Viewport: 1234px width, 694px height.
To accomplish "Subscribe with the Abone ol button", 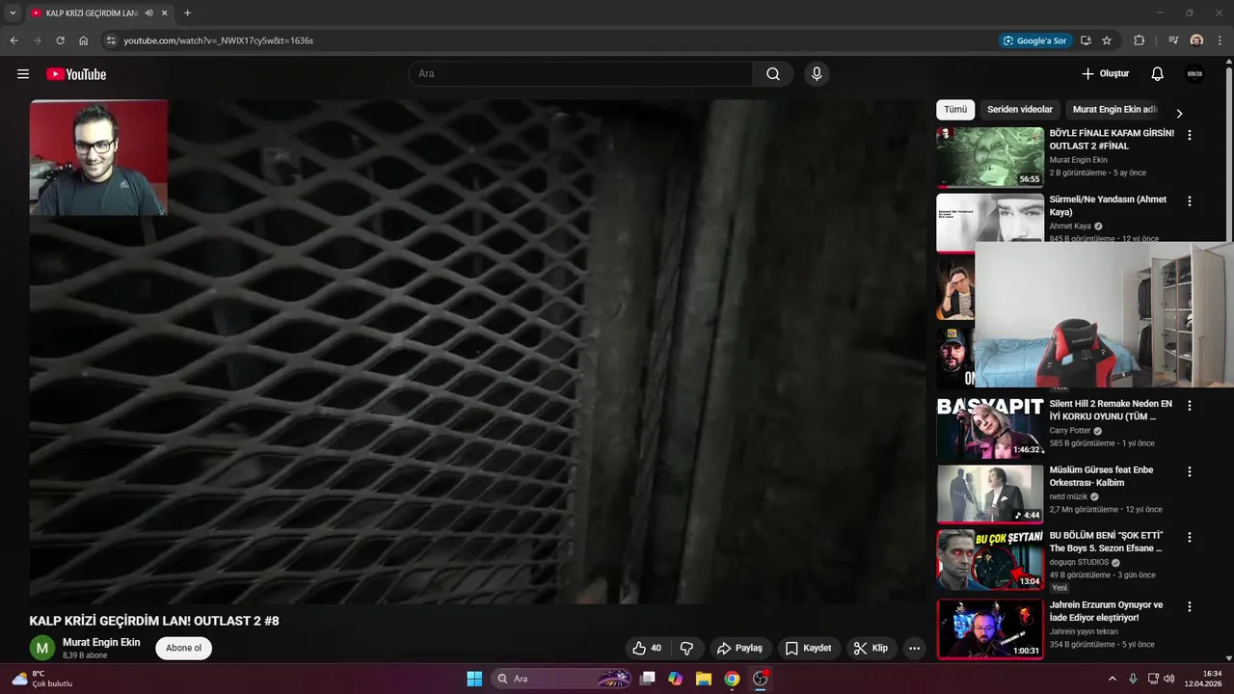I will (183, 648).
